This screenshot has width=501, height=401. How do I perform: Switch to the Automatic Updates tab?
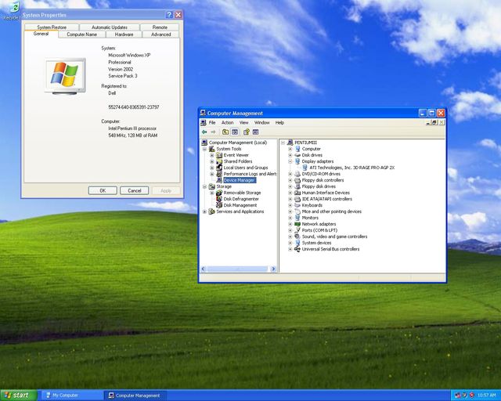(x=110, y=27)
